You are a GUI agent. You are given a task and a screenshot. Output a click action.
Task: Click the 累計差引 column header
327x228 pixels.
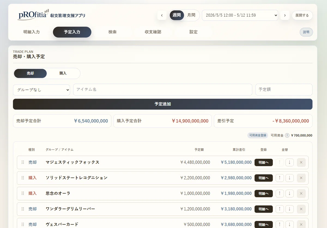[x=239, y=150]
